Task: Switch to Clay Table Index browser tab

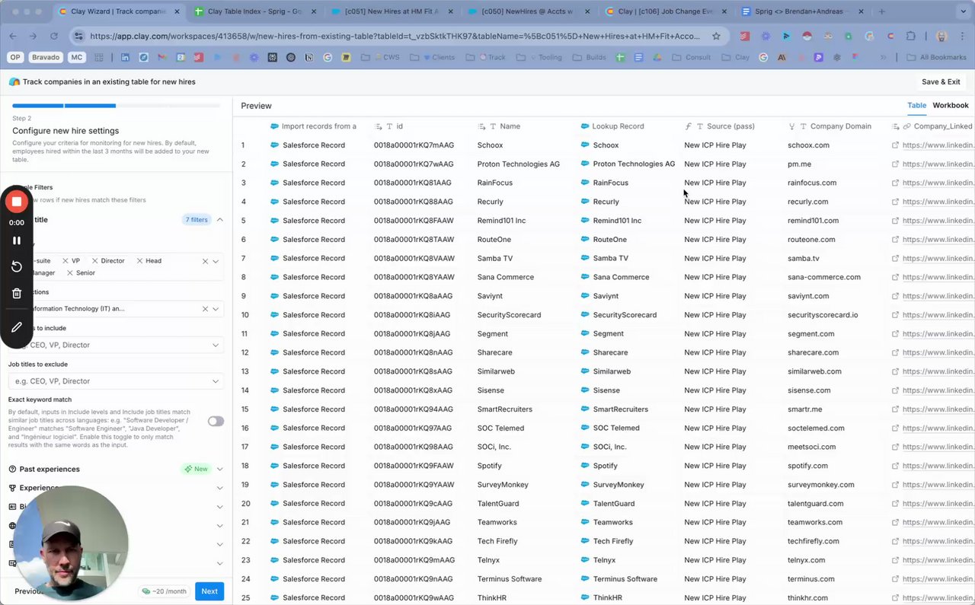Action: tap(254, 11)
